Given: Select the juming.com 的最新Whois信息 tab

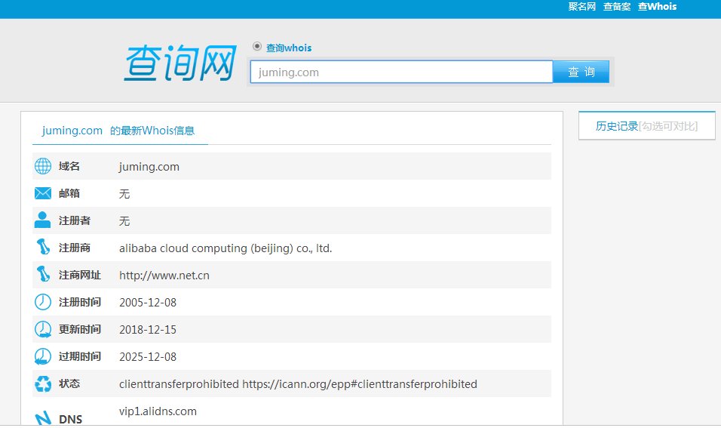Looking at the screenshot, I should [x=118, y=131].
